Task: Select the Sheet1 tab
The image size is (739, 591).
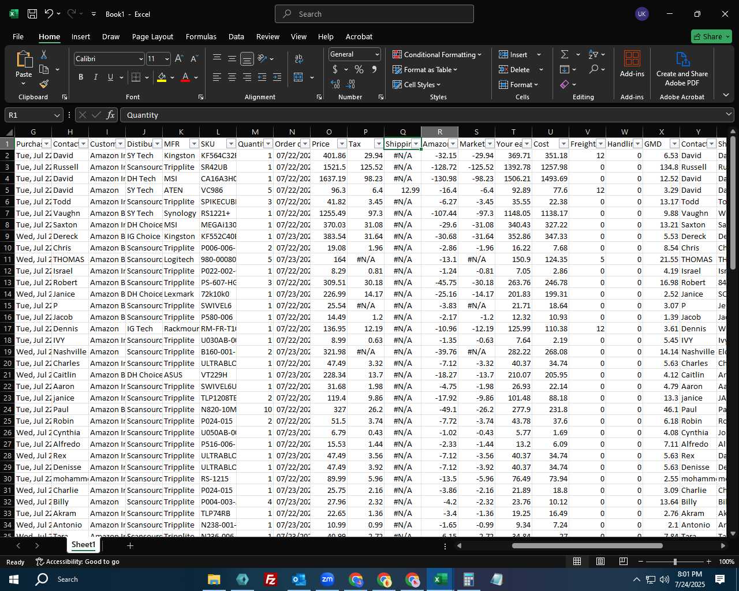Action: [x=83, y=544]
